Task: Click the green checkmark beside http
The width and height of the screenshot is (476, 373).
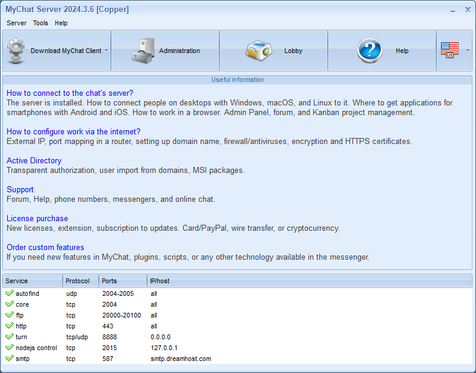Action: point(10,325)
